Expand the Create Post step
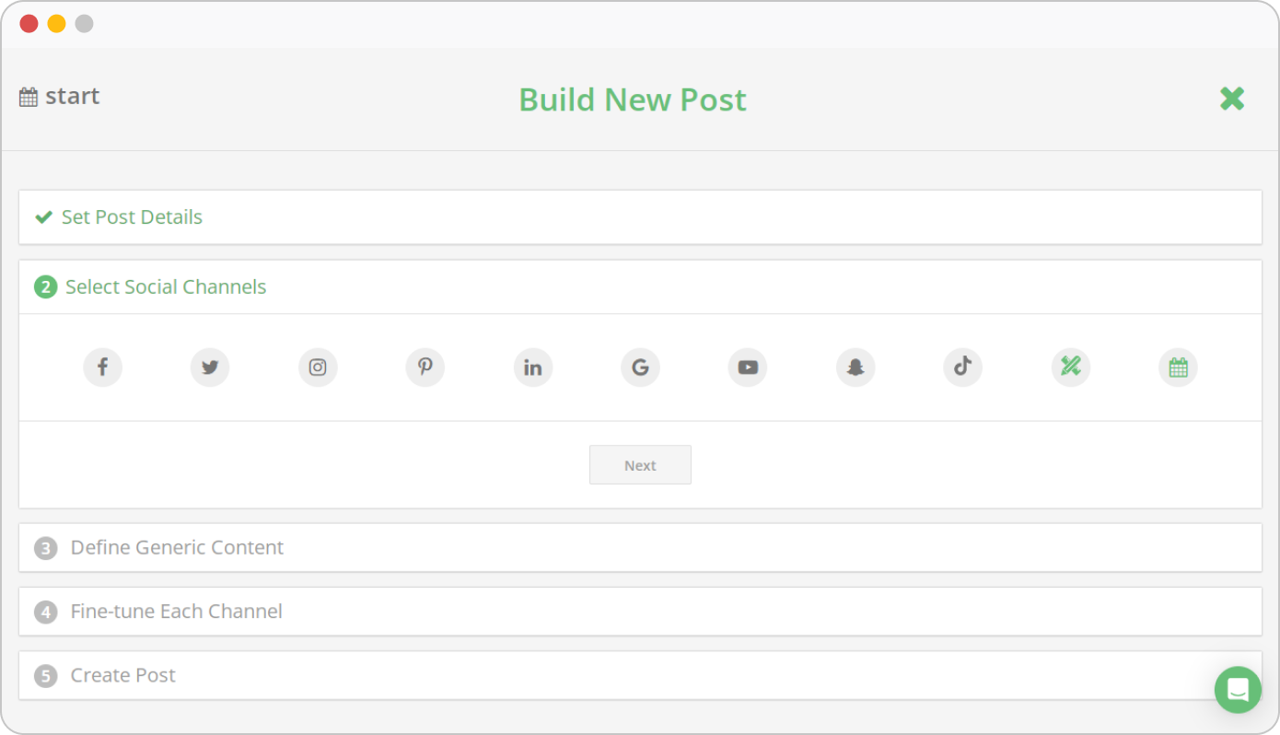1280x735 pixels. point(640,676)
